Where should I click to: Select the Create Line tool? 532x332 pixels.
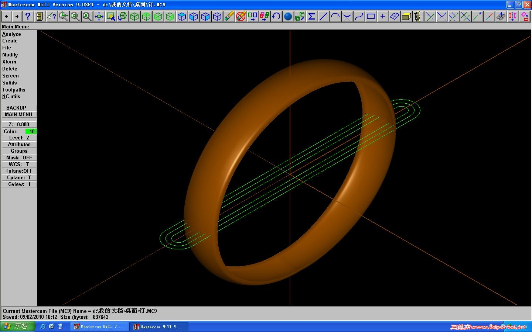click(323, 16)
